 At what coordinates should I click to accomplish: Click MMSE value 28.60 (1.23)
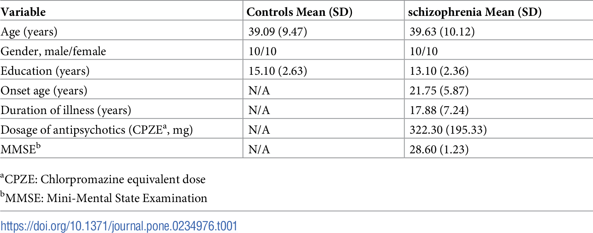[439, 150]
